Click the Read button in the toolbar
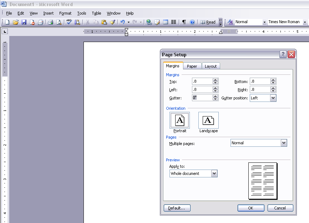Viewport: 309px width, 223px height. click(x=208, y=22)
